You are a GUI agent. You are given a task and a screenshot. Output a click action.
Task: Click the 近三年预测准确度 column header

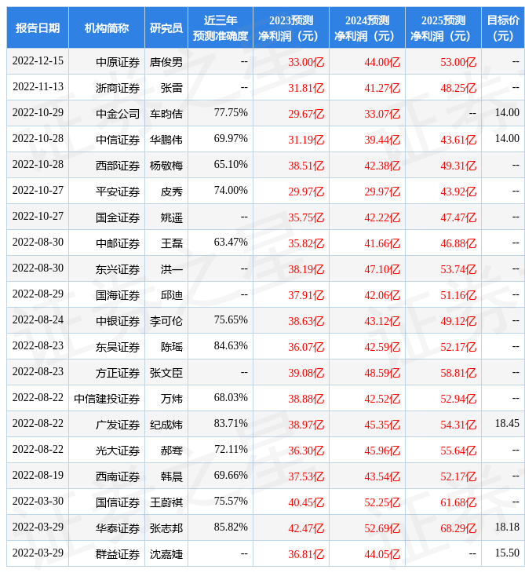coord(221,27)
